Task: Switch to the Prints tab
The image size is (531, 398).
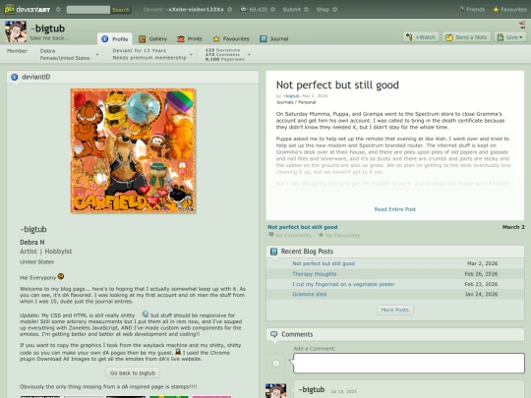Action: pyautogui.click(x=190, y=39)
